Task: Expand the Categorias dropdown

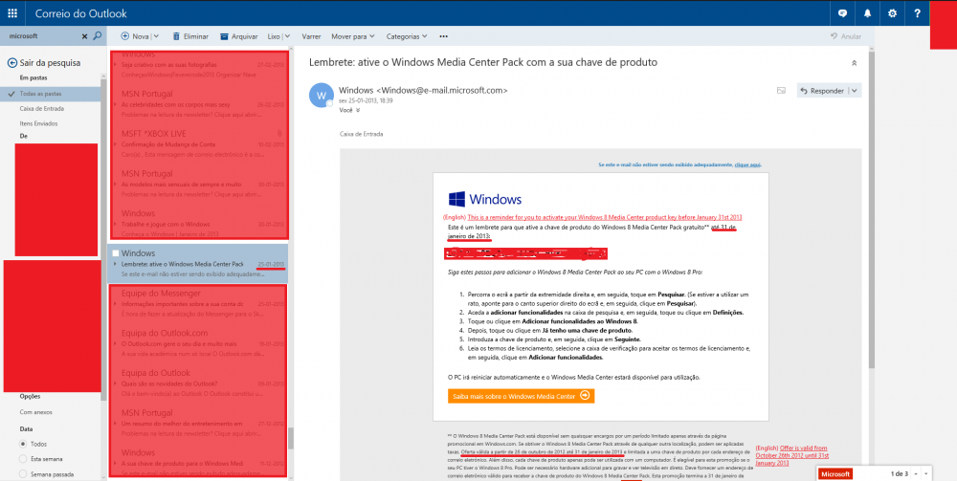Action: (407, 36)
